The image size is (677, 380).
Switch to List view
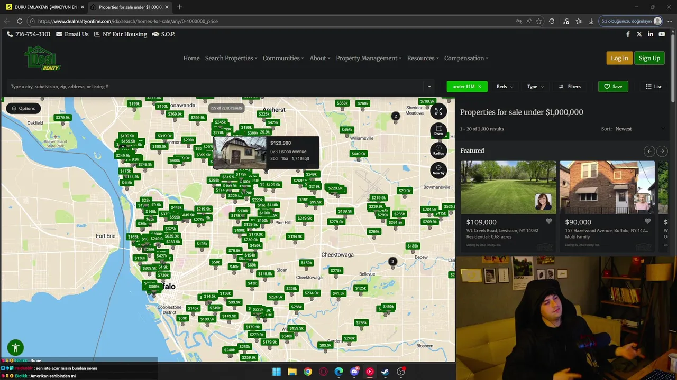pos(654,87)
